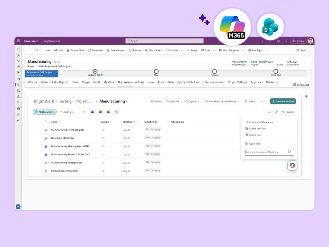Screen dimensions: 329x247
Task: Select the Initiate stage circle
Action: (95, 72)
